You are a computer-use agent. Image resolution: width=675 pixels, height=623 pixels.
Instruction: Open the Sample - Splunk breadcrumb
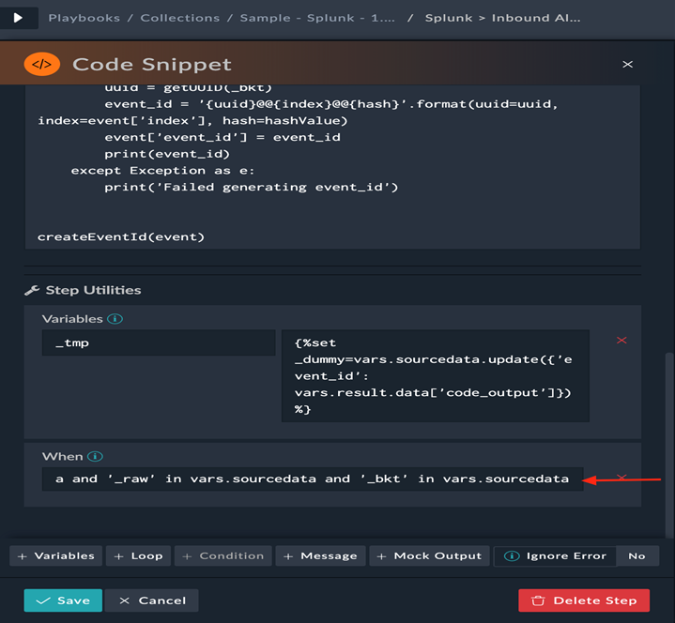(x=315, y=18)
